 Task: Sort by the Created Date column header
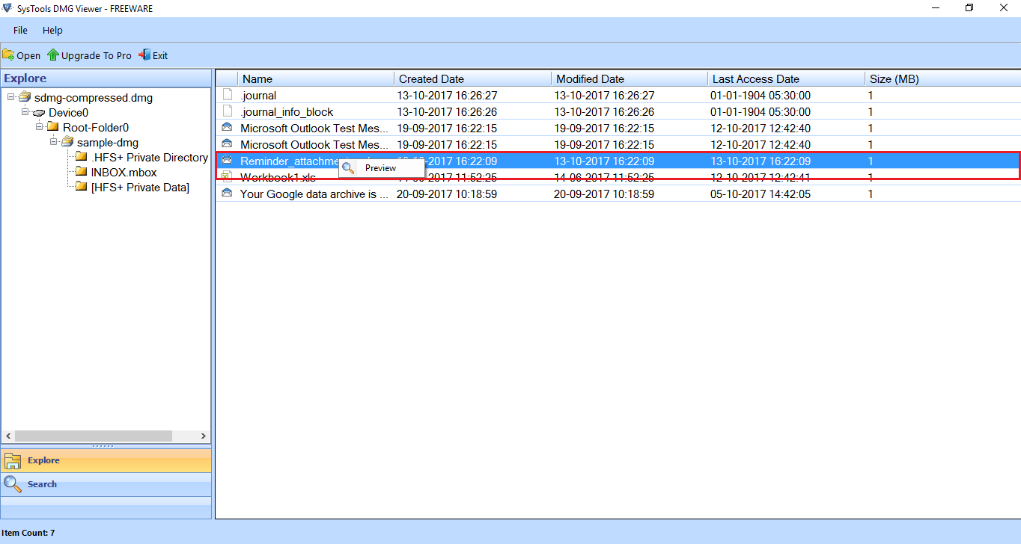click(x=472, y=78)
